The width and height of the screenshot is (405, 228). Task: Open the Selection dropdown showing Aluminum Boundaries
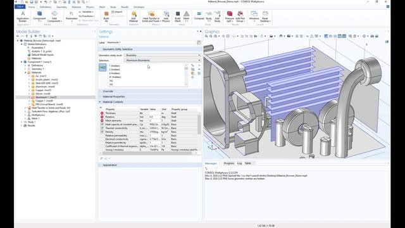163,60
